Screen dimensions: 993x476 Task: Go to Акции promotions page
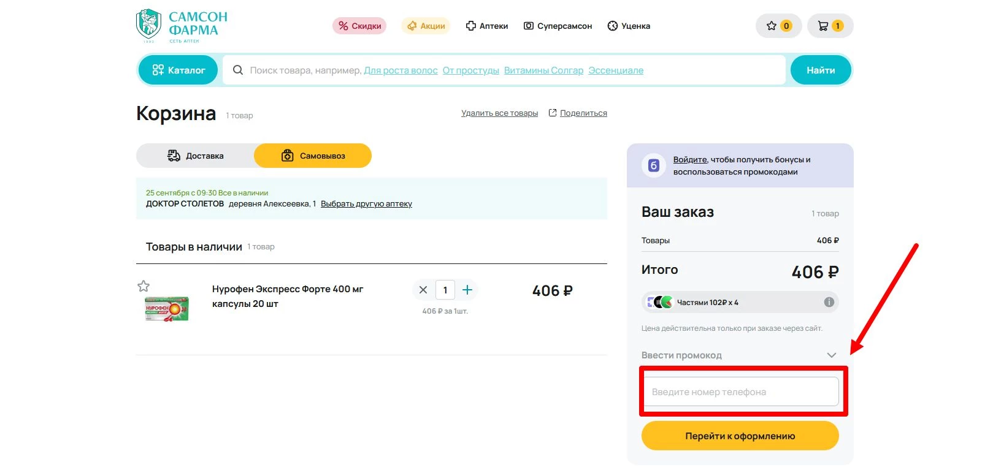(426, 26)
